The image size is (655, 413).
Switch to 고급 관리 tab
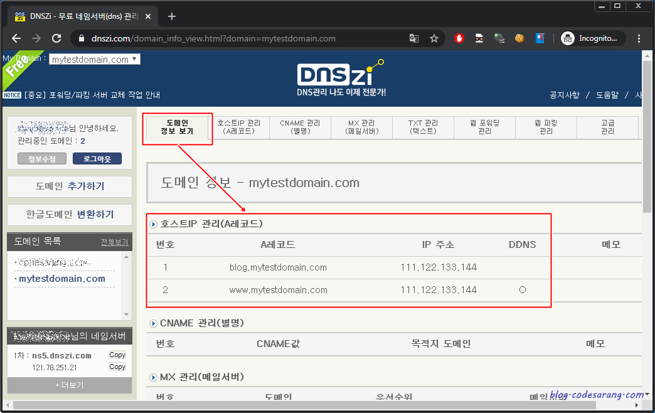coord(607,127)
